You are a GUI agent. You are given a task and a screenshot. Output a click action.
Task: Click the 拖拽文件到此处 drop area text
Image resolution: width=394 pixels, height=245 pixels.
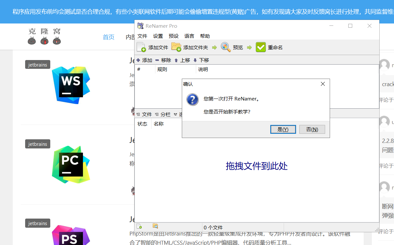click(x=257, y=166)
